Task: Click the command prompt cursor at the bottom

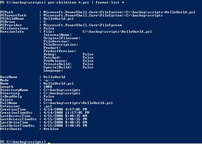Action: (x=49, y=142)
